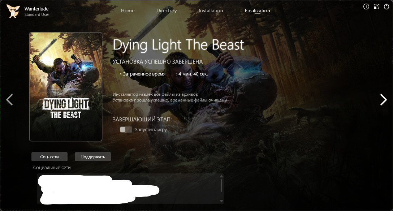This screenshot has height=211, width=393.
Task: Click the Dying Light The Beast cover art
Action: [66, 87]
